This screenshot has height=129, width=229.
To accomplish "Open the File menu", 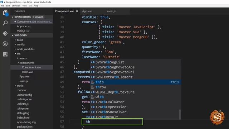I will pos(3,6).
